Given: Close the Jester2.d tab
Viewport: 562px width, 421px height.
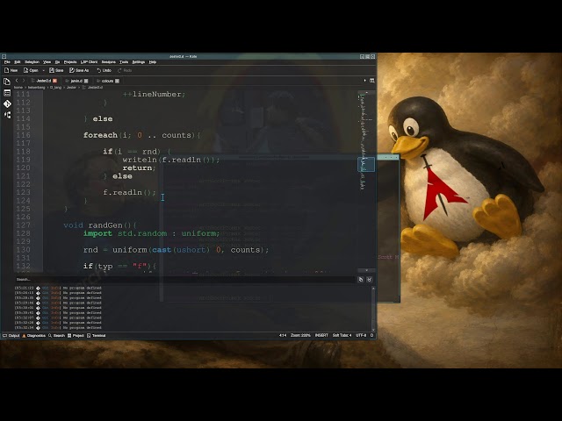Looking at the screenshot, I should click(54, 81).
